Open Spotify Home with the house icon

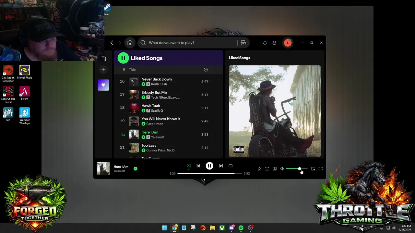pos(130,43)
